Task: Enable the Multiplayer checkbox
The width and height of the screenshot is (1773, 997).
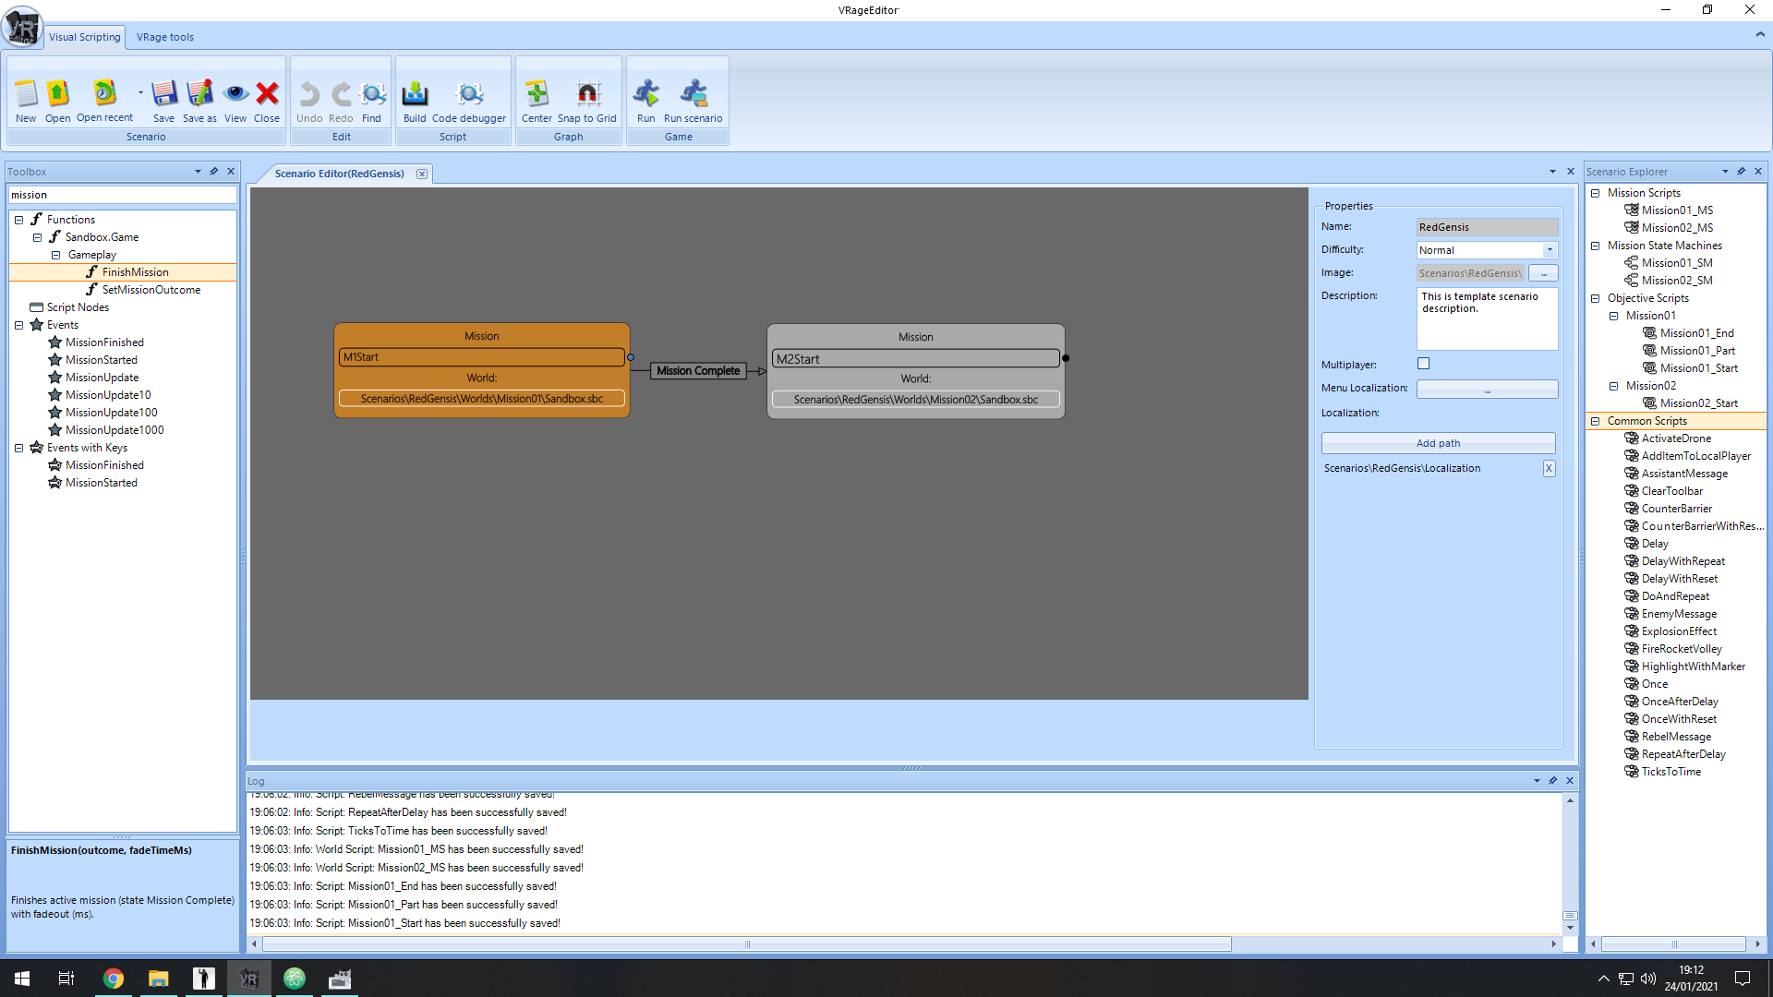Action: point(1423,364)
